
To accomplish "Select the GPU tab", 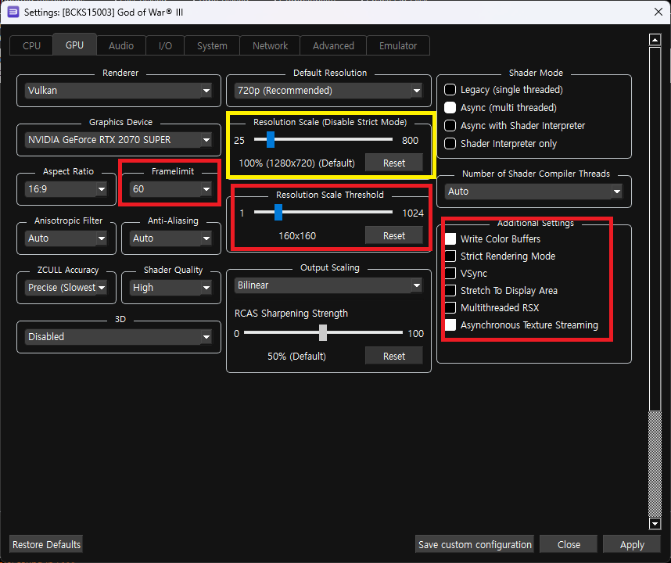I will [x=74, y=45].
